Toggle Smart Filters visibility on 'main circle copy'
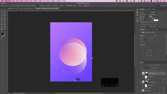 144,85
